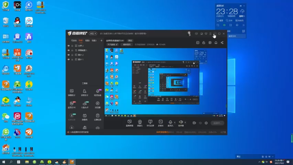Lock the 图片 1 layer

pos(72,59)
